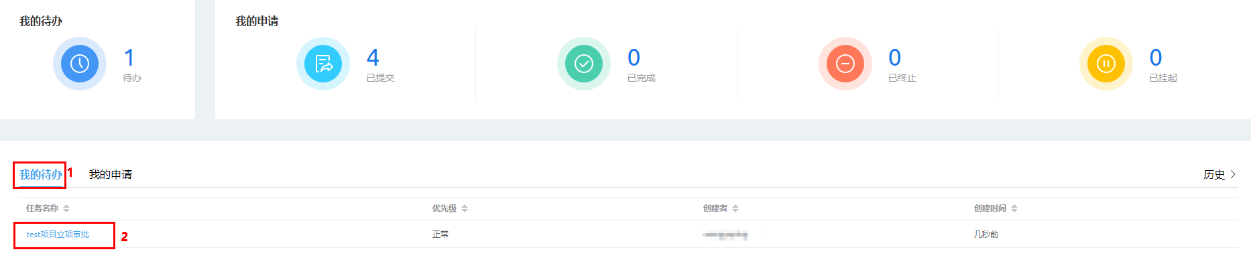1251x266 pixels.
Task: Click the 已提交 count number 4
Action: pos(373,58)
